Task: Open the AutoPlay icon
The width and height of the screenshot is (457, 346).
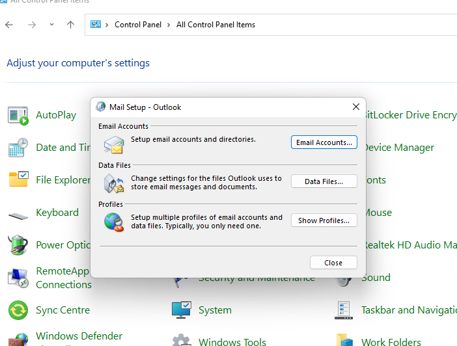Action: (18, 116)
